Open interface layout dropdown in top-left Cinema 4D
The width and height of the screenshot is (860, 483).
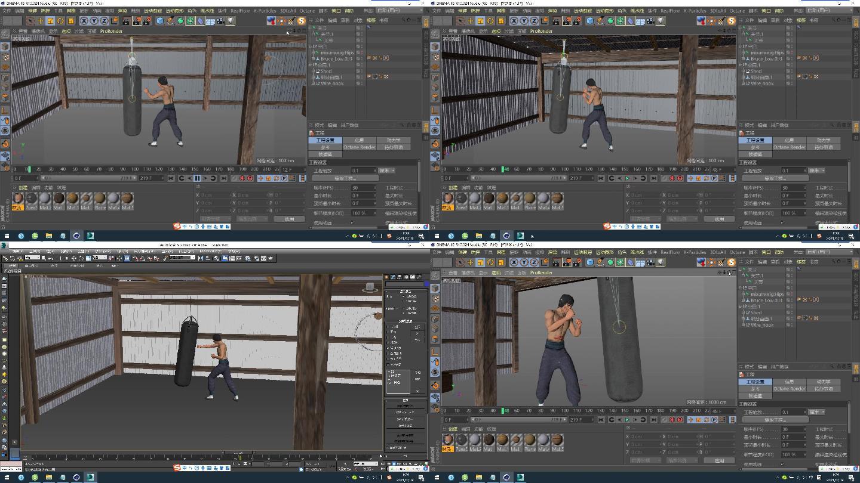click(x=399, y=10)
